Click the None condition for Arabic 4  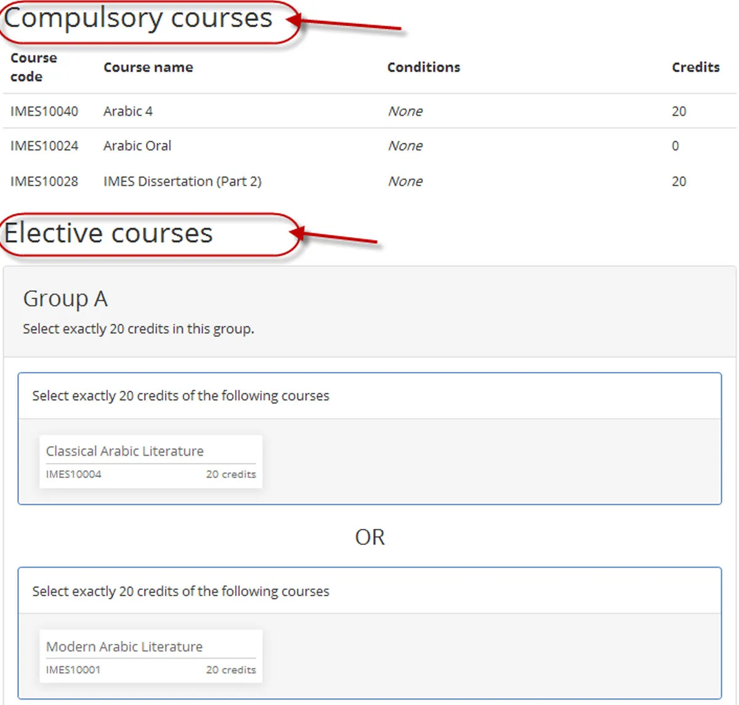[405, 111]
